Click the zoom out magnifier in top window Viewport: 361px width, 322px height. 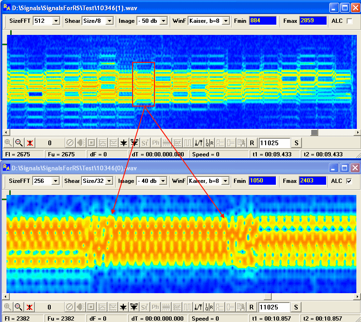[x=19, y=143]
